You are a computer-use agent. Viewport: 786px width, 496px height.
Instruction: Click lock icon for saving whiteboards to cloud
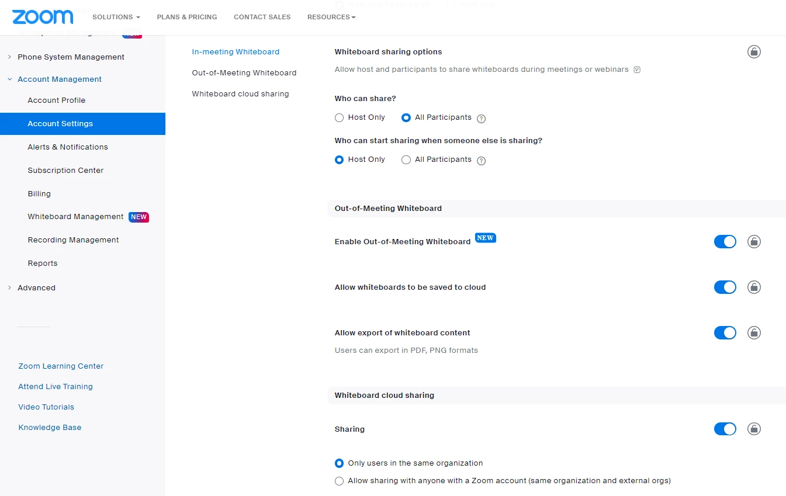pos(754,287)
